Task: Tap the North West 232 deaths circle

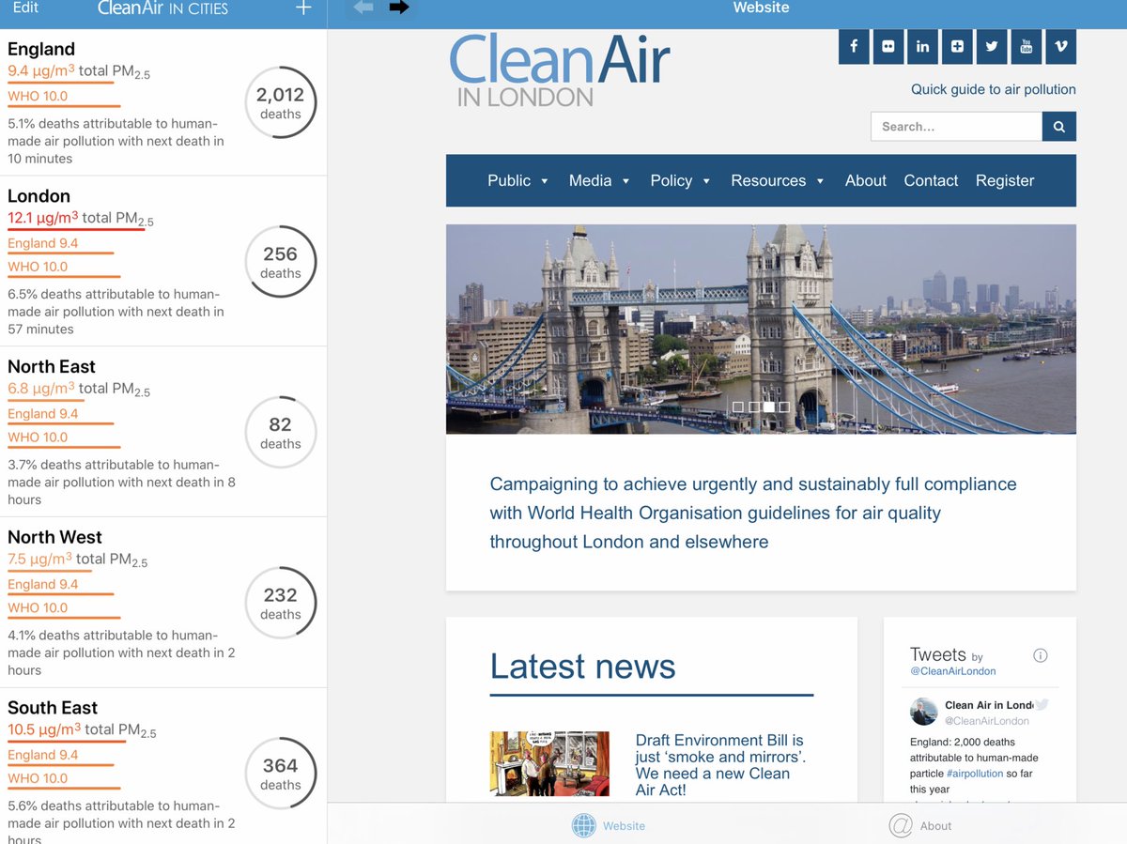Action: (280, 604)
